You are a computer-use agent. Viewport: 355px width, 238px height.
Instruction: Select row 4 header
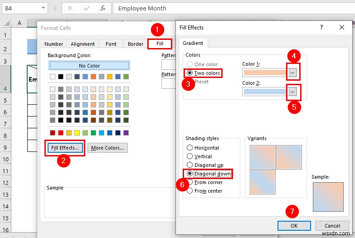[5, 79]
